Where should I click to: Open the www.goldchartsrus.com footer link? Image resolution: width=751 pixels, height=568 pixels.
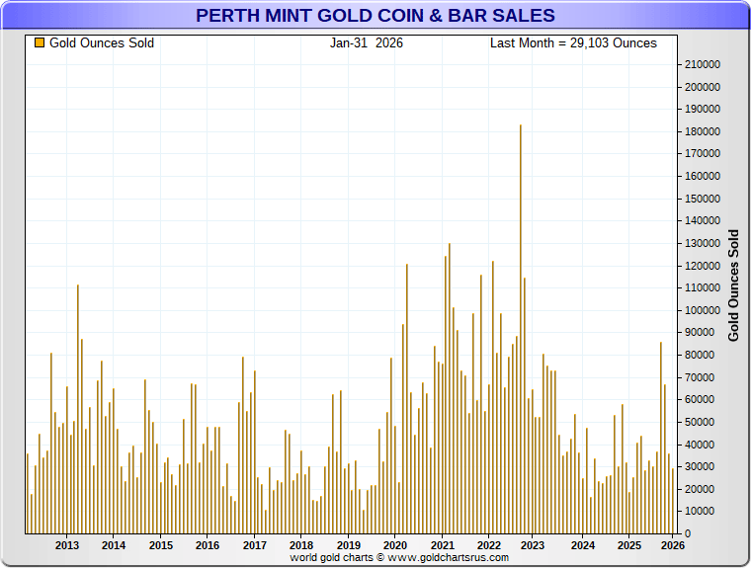pyautogui.click(x=450, y=558)
